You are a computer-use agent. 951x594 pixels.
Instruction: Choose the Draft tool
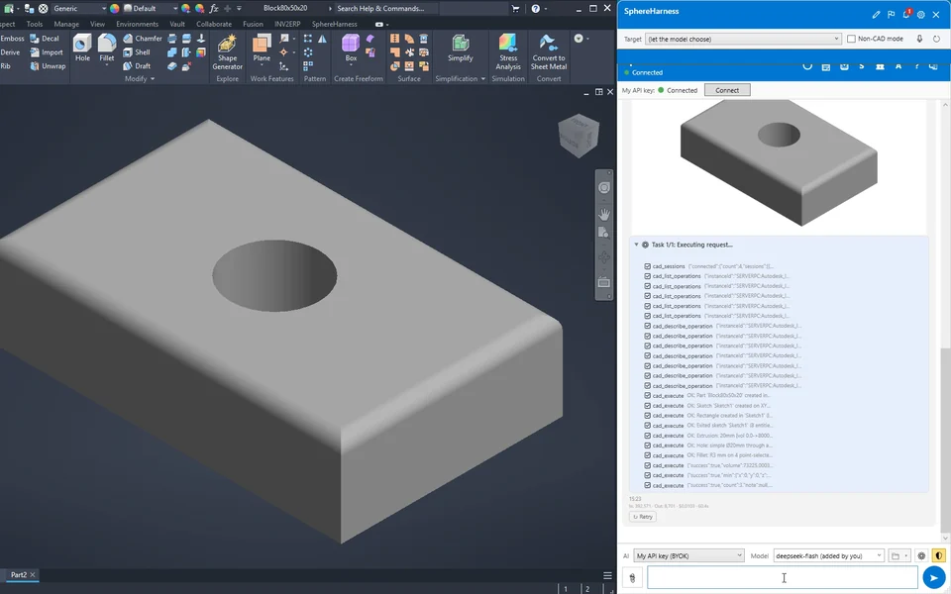[137, 66]
